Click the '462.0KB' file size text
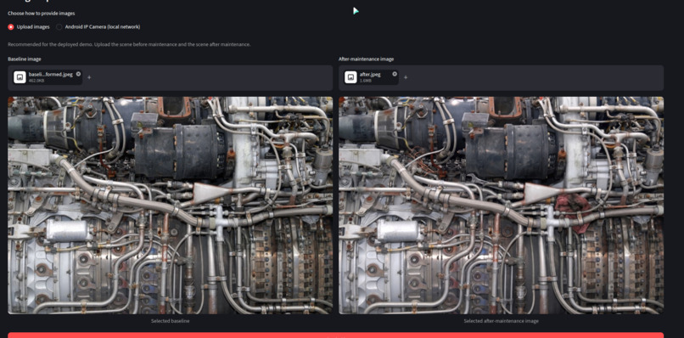 36,81
